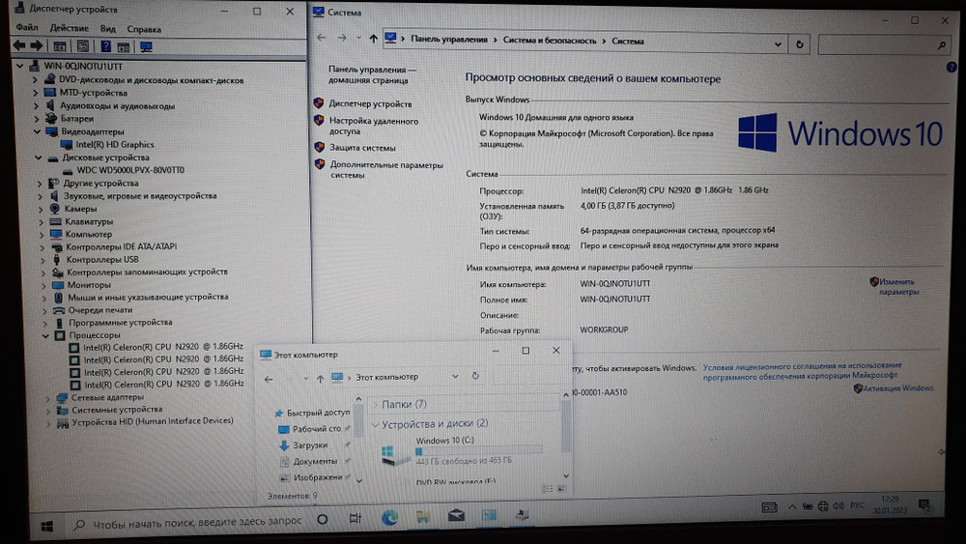This screenshot has height=544, width=966.
Task: Click the taskbar search box
Action: (188, 522)
